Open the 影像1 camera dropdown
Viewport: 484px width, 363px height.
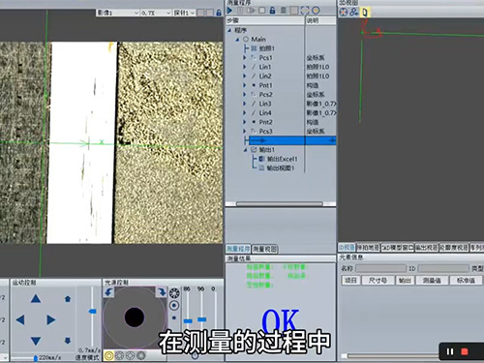point(118,13)
